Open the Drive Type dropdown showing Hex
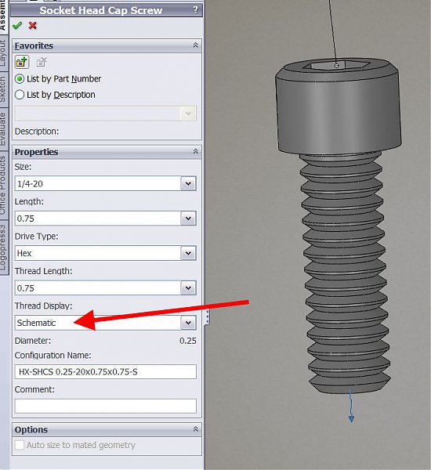Image resolution: width=431 pixels, height=470 pixels. [x=106, y=253]
